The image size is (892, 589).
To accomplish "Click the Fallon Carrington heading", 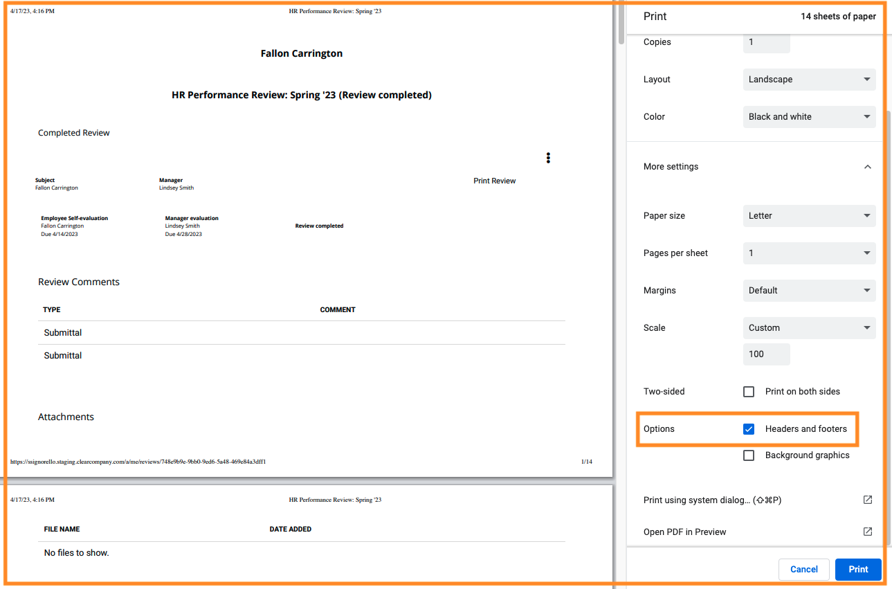I will 302,53.
